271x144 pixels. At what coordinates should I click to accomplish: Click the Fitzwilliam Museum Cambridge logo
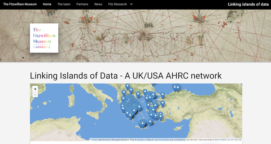pos(44,38)
